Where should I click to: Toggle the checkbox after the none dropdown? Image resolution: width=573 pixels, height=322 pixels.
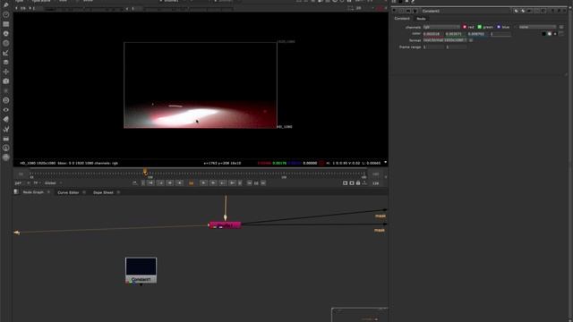[561, 27]
